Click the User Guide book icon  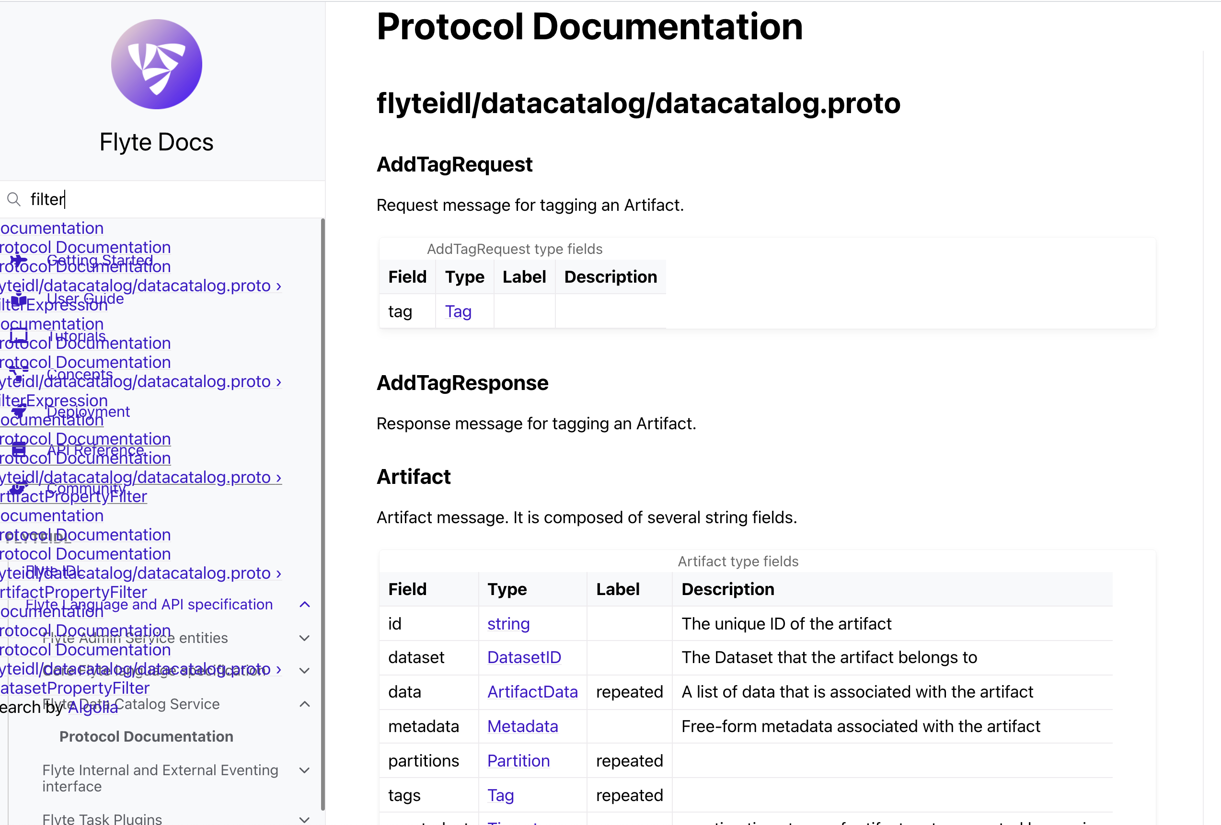pyautogui.click(x=19, y=299)
